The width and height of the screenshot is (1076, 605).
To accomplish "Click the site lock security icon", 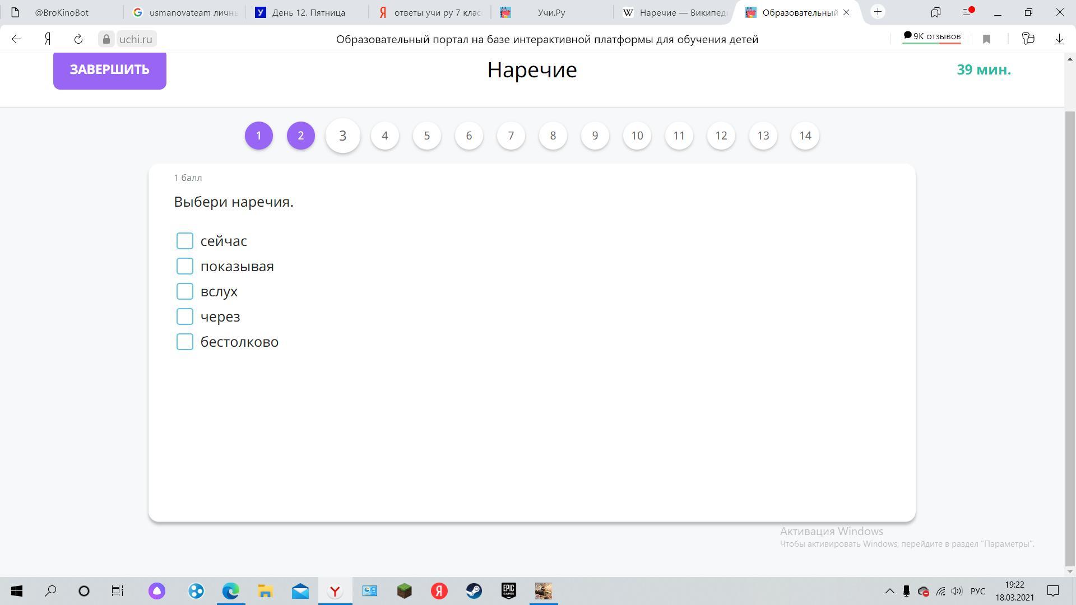I will (106, 39).
